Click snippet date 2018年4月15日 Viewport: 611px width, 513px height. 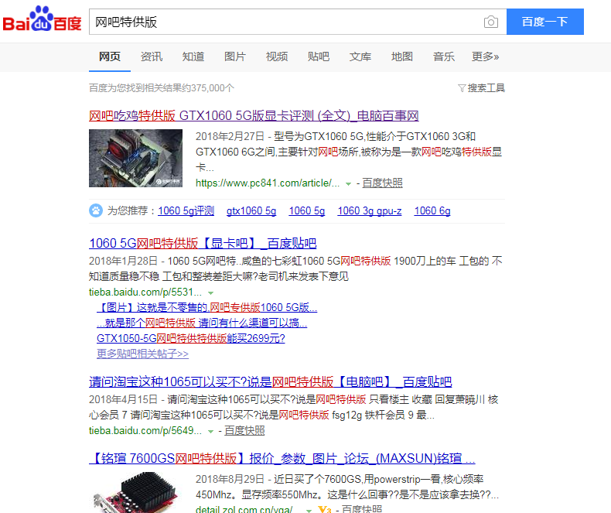point(123,399)
